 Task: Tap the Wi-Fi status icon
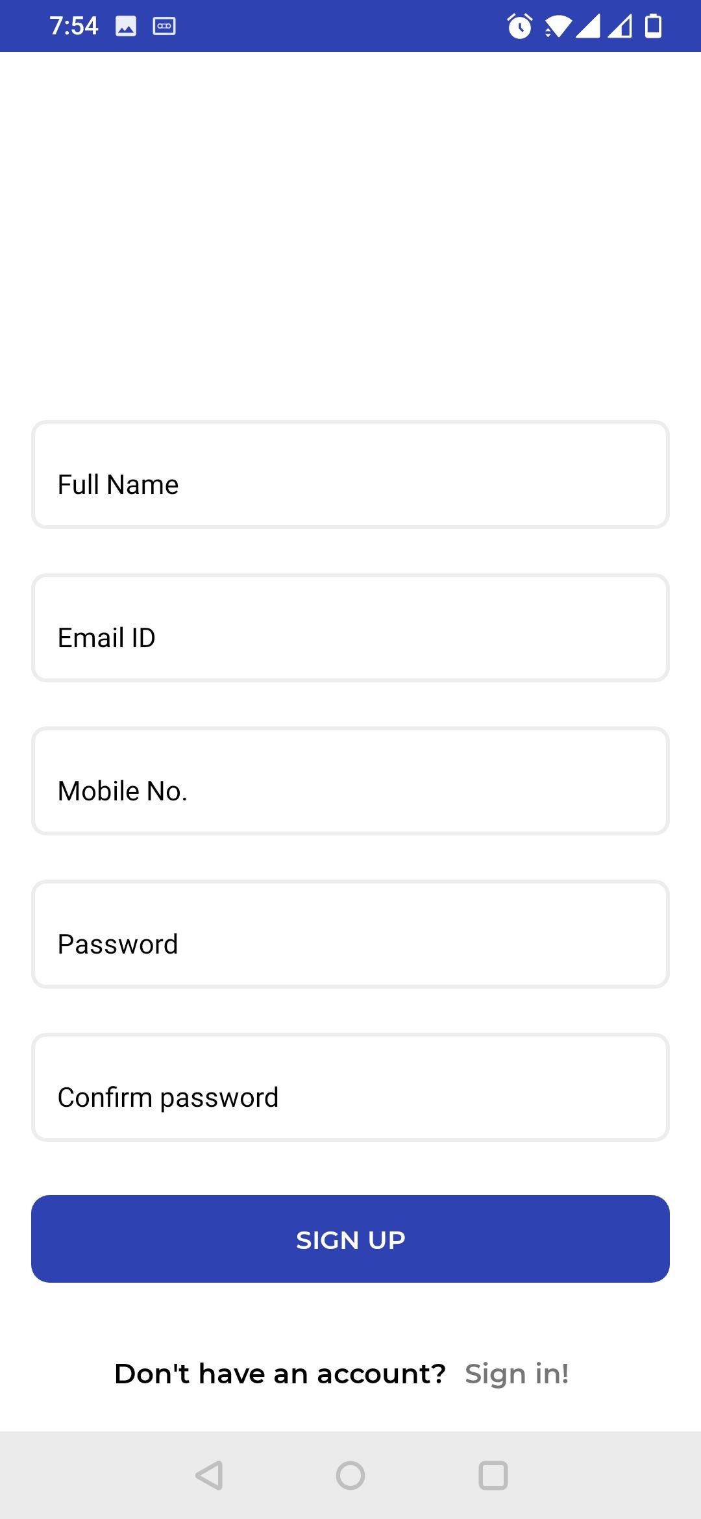tap(558, 26)
